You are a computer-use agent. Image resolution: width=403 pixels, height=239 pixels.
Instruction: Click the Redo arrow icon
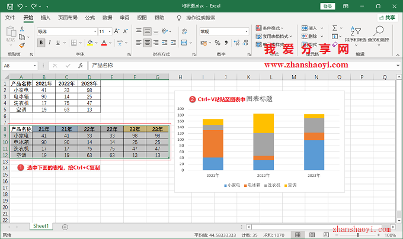(x=34, y=6)
